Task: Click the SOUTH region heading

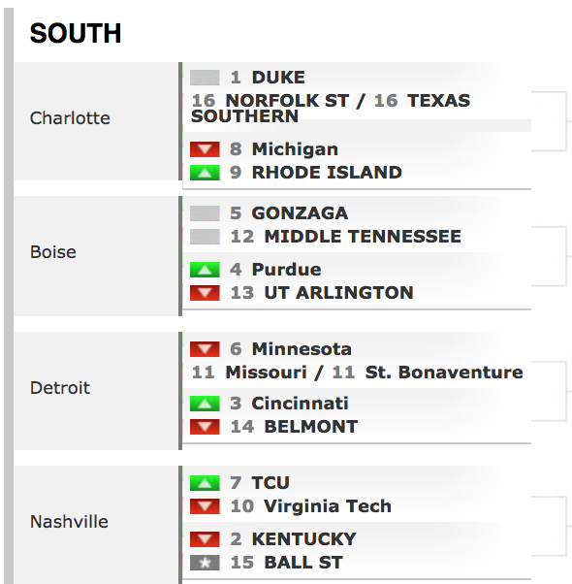Action: click(x=76, y=34)
